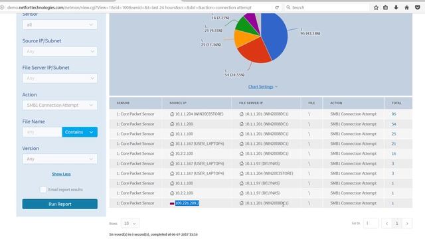Image resolution: width=425 pixels, height=239 pixels.
Task: Sort table by ACTION column header
Action: pos(336,103)
